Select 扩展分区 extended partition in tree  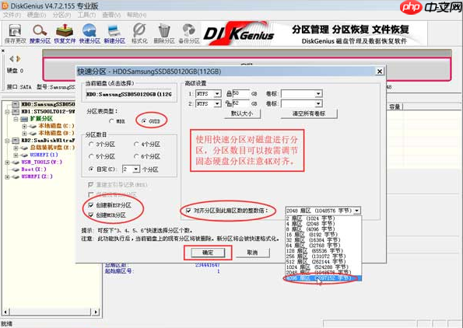(x=41, y=119)
